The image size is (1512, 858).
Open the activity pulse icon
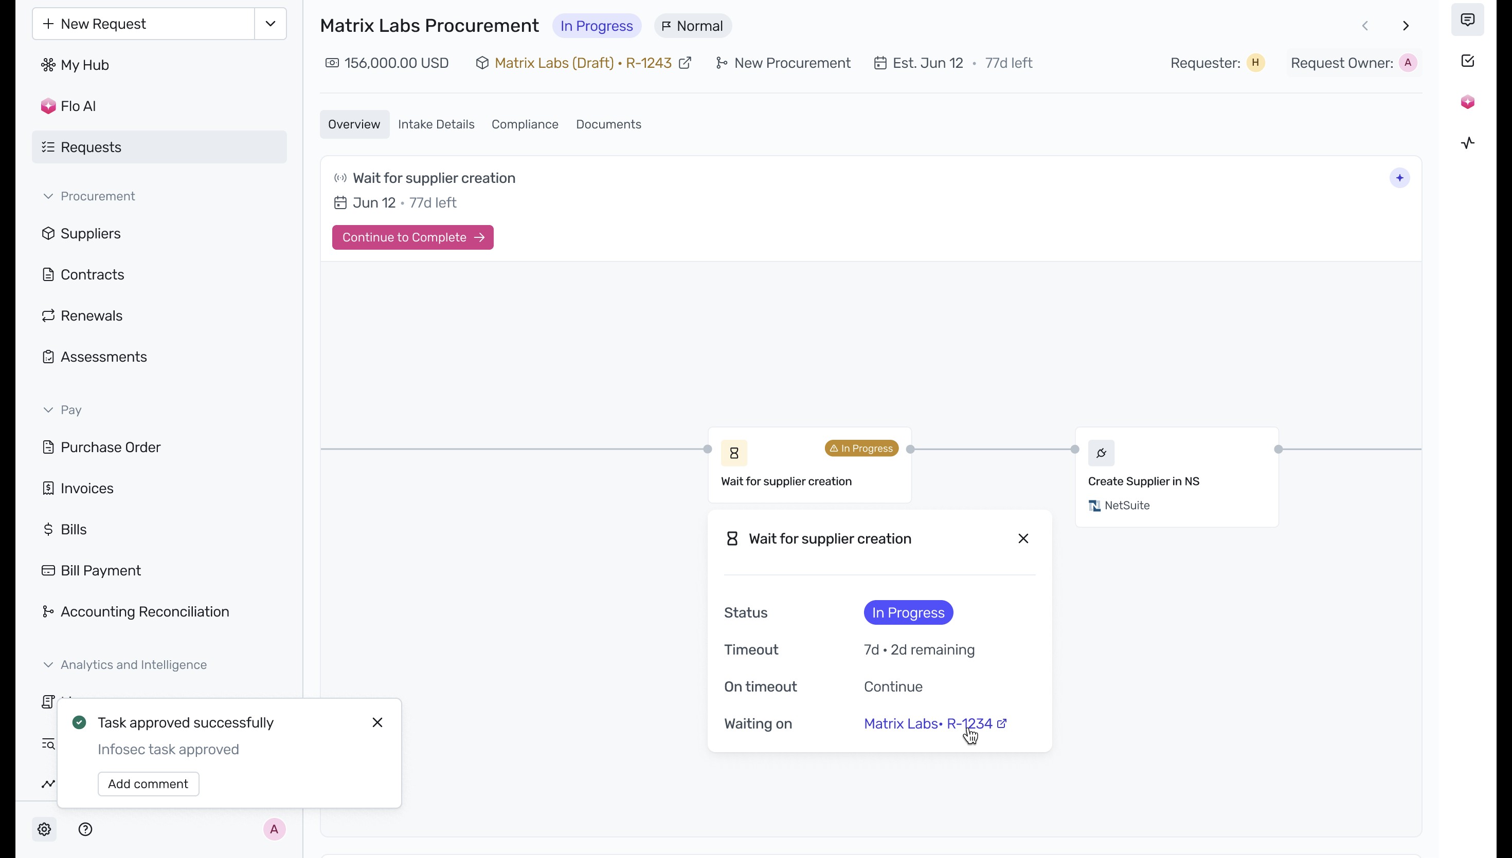1467,143
